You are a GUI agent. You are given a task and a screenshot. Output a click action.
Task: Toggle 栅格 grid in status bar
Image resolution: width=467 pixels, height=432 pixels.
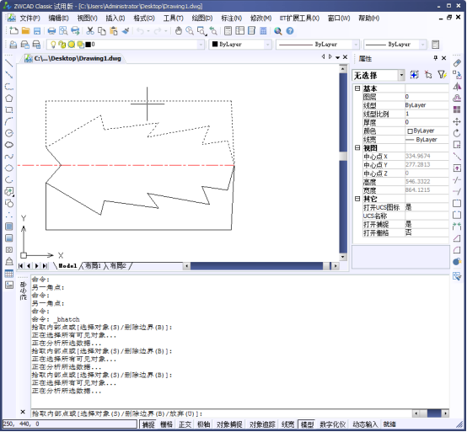tap(166, 424)
